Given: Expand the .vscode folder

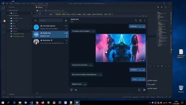Looking at the screenshot, I should [x=15, y=21].
